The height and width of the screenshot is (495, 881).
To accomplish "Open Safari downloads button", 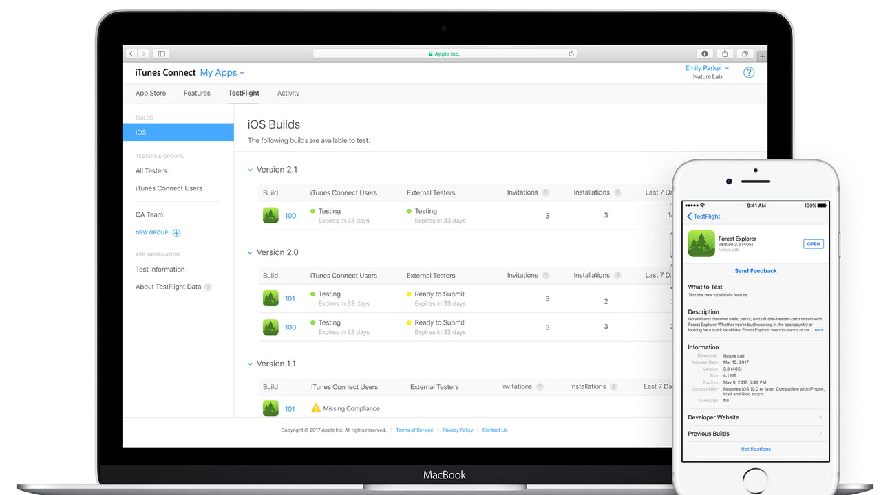I will click(705, 54).
